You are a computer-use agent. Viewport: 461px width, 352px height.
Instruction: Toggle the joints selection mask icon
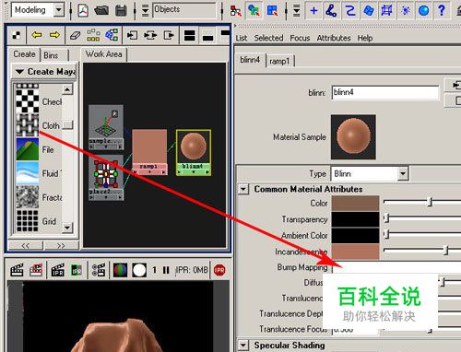(x=331, y=11)
